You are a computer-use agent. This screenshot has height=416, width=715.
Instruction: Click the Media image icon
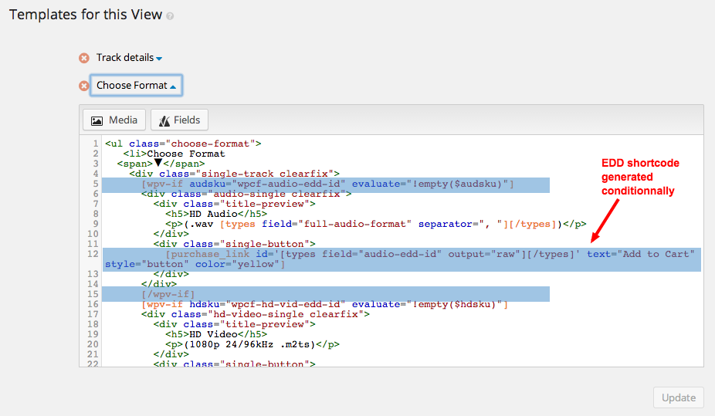tap(97, 120)
